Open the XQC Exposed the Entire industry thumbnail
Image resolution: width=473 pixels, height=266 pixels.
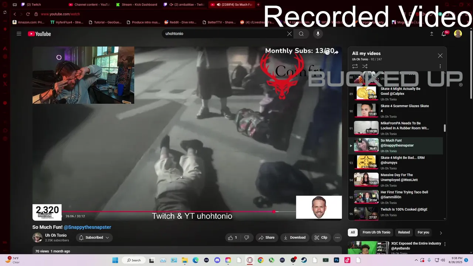[368, 248]
